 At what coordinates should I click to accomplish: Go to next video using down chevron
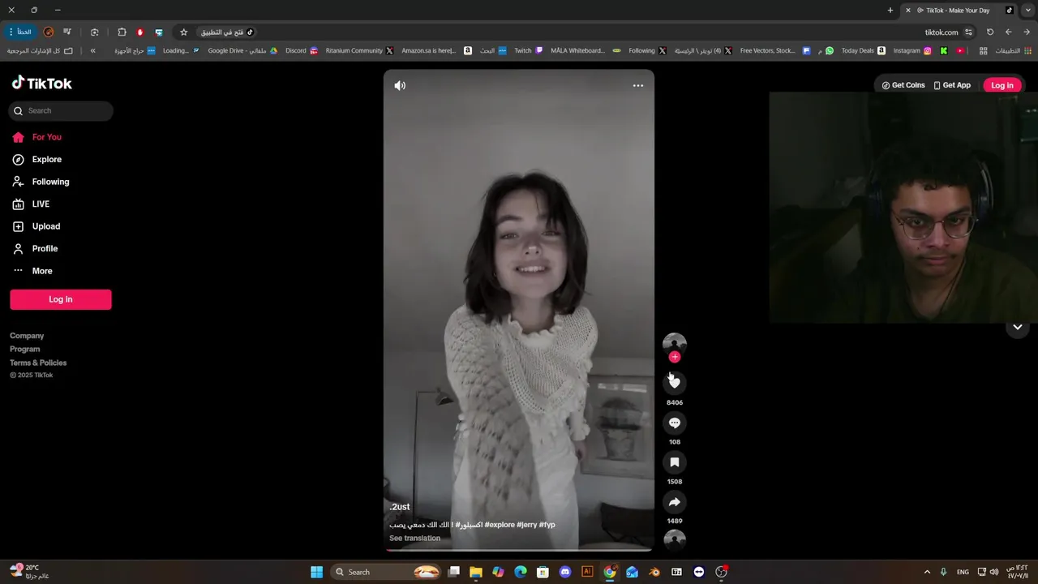(x=1018, y=328)
